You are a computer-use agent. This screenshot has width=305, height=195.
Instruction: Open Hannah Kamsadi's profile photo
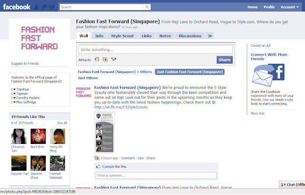[57, 163]
